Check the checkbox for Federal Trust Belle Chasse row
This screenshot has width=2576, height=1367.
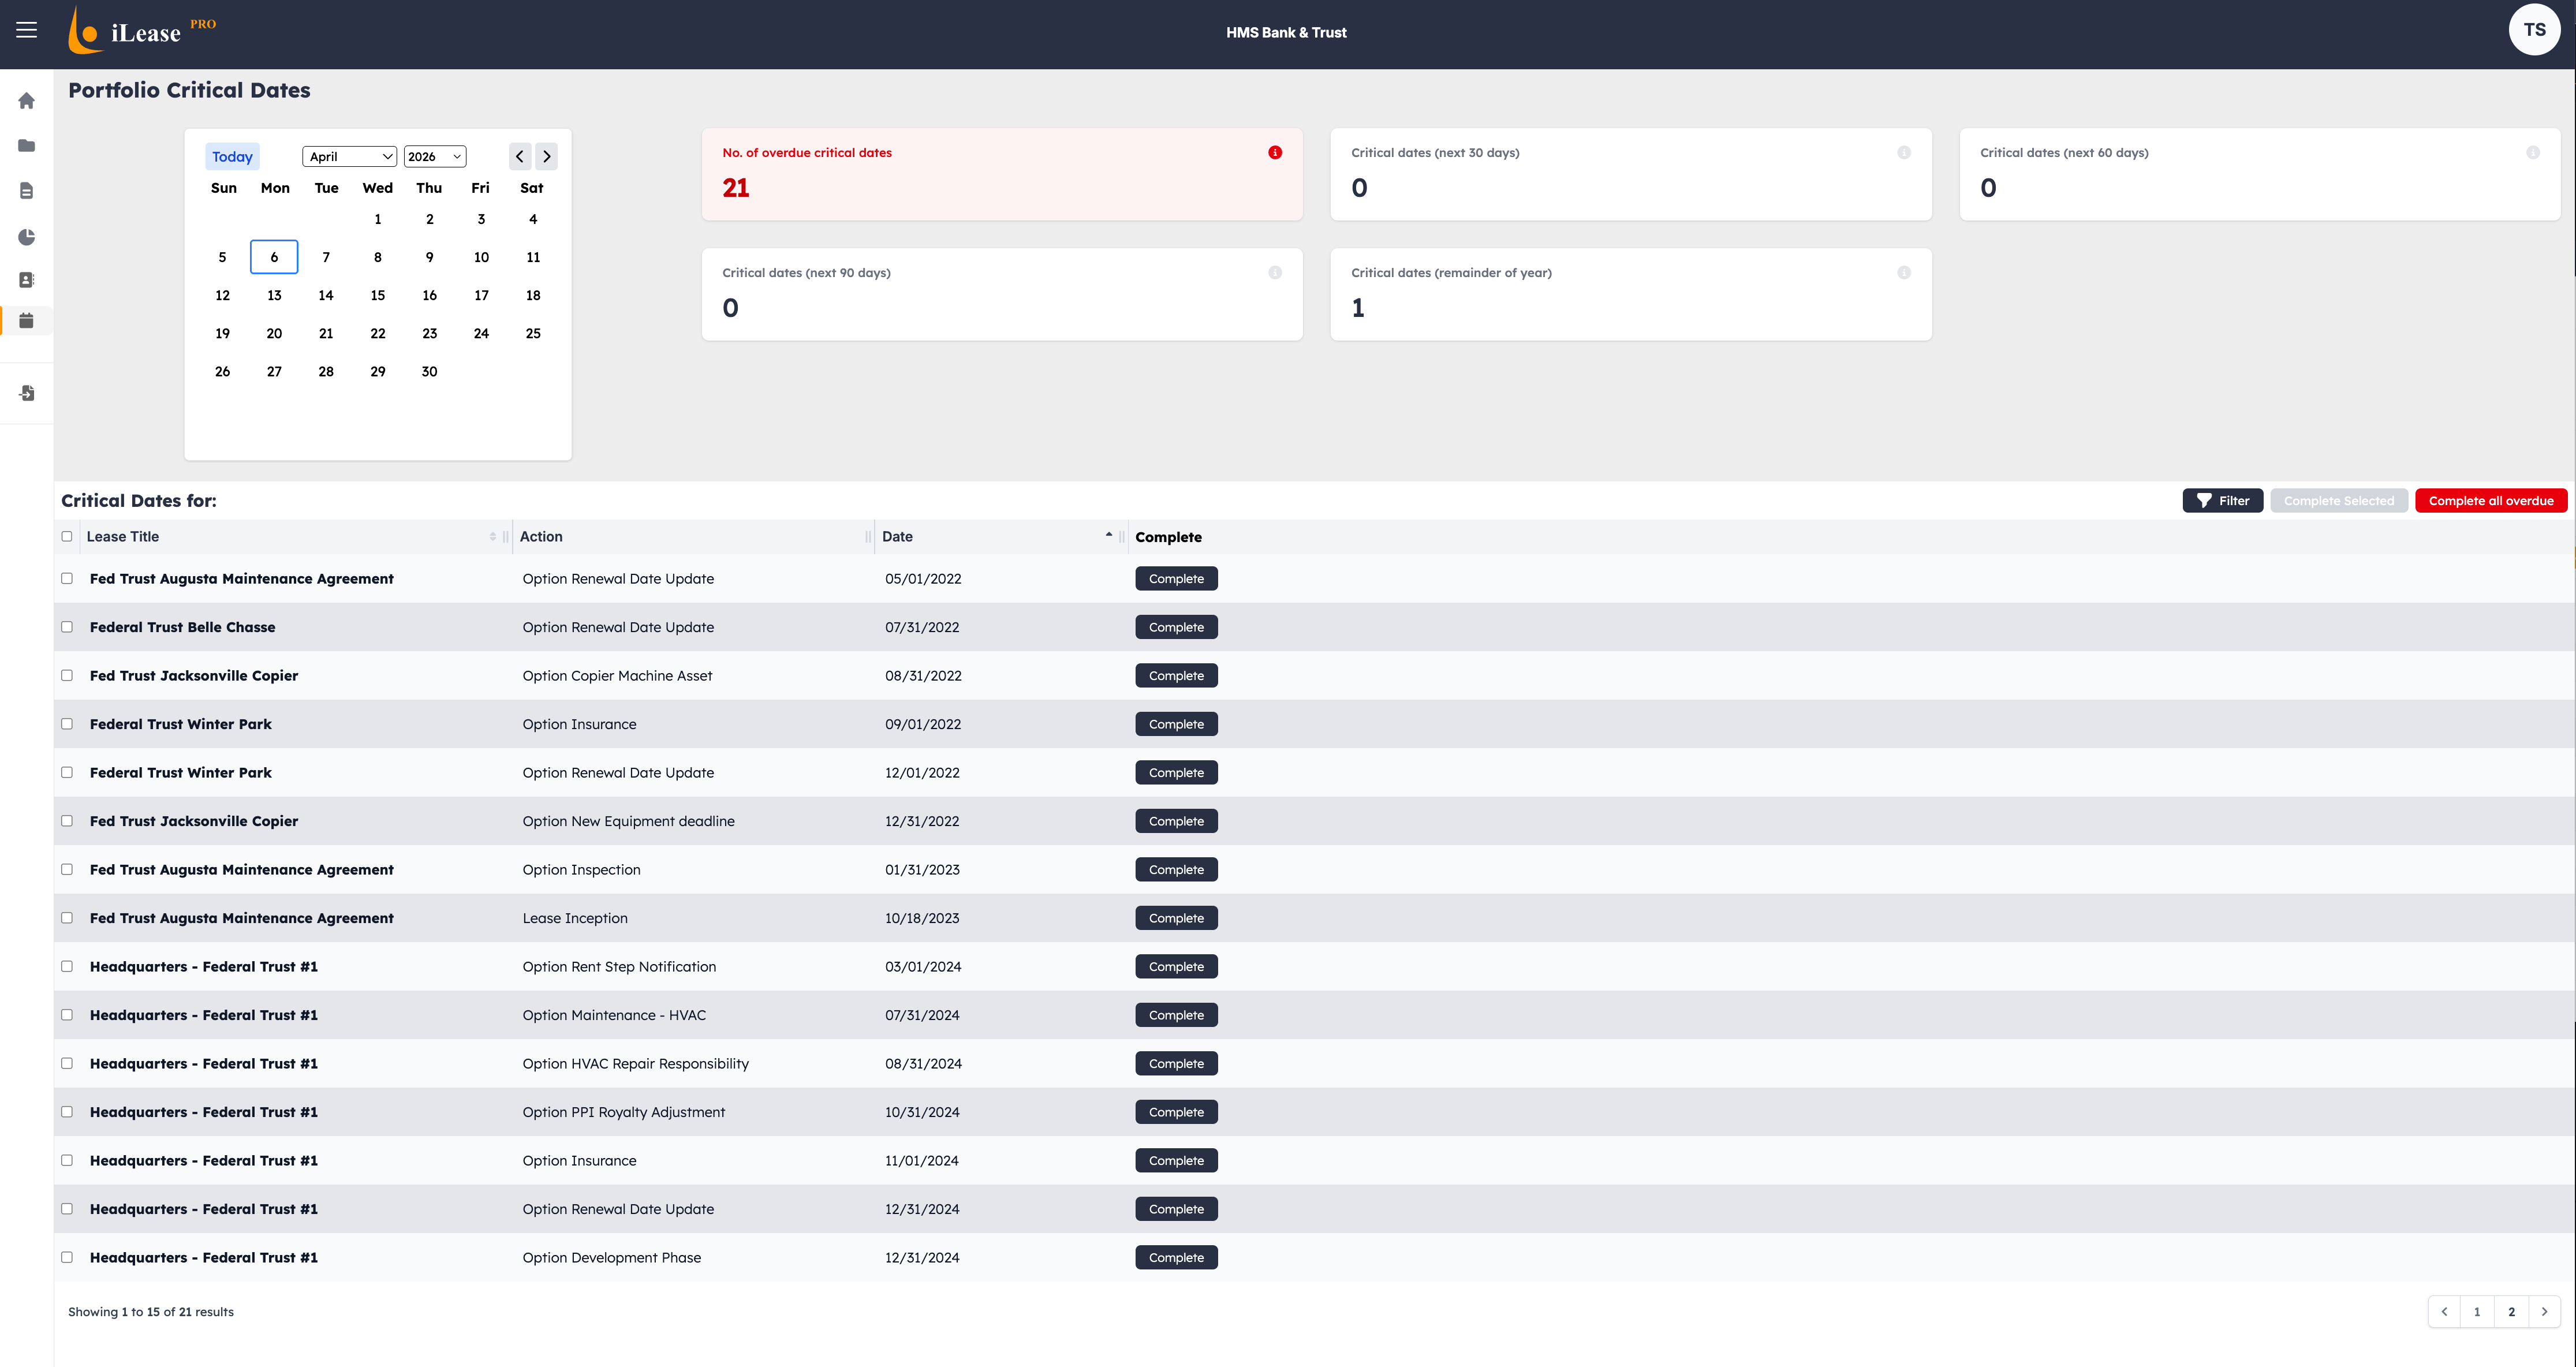pos(66,627)
